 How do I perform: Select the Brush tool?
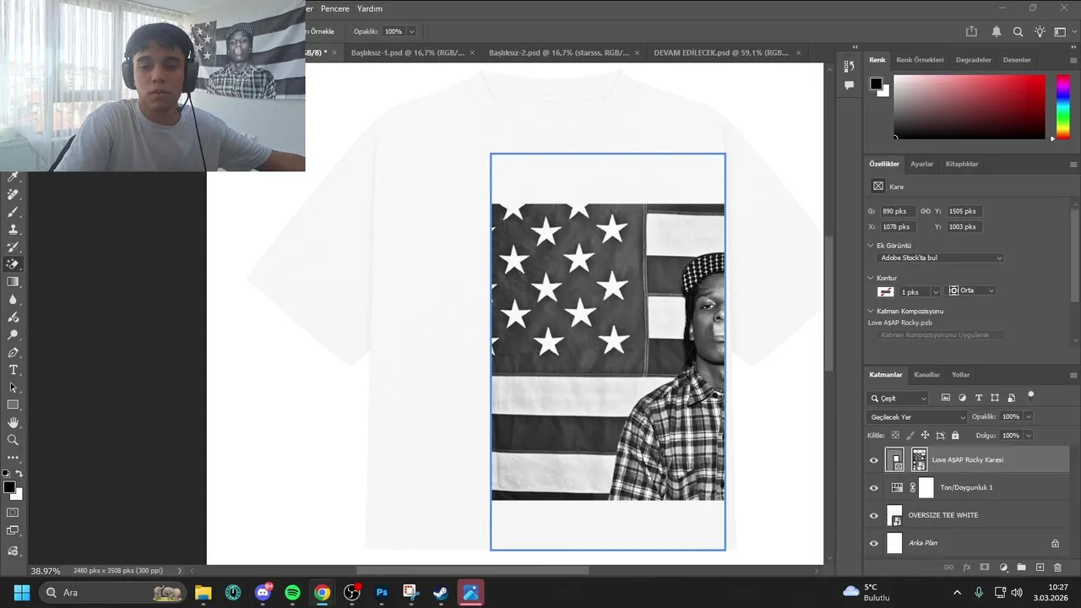point(13,212)
